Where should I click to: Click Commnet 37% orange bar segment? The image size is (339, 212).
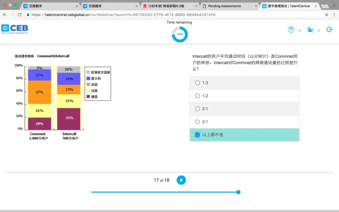click(39, 92)
